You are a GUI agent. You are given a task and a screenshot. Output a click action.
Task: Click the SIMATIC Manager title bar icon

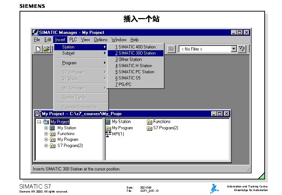[x=35, y=32]
